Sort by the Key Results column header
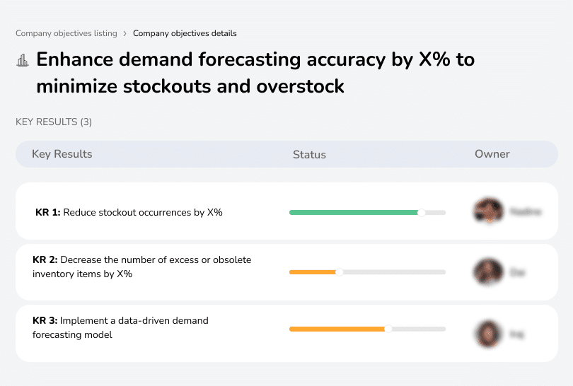Viewport: 573px width, 386px height. coord(62,154)
